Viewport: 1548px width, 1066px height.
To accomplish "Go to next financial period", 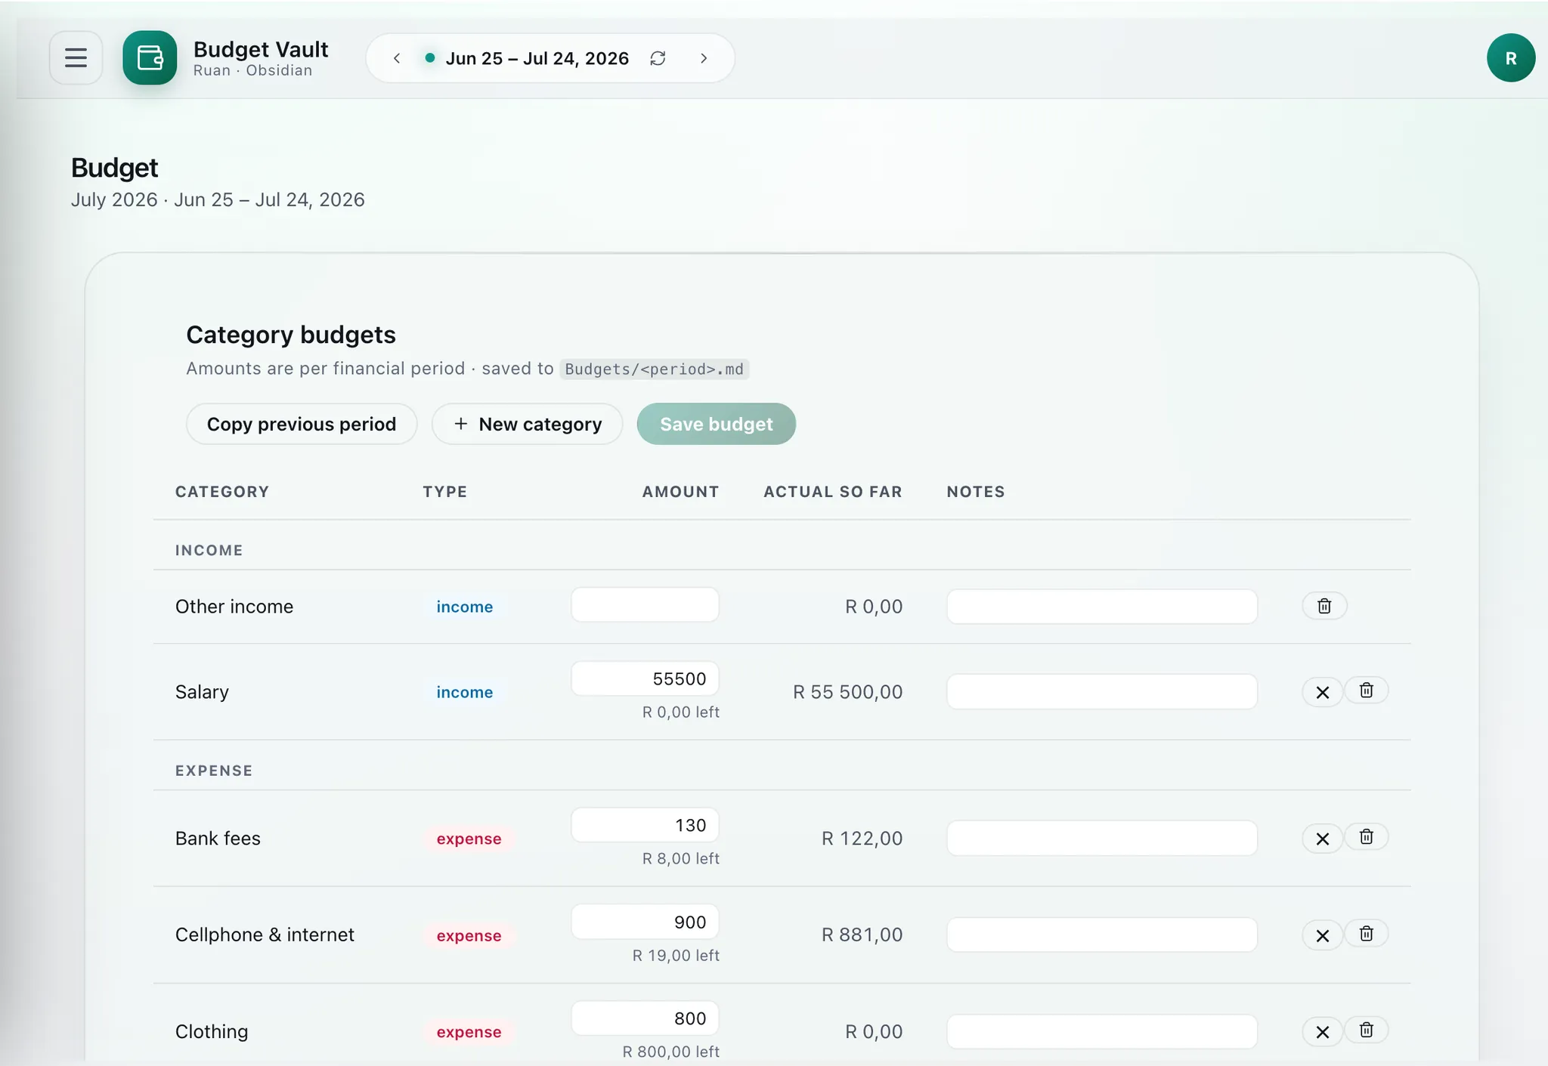I will click(704, 58).
